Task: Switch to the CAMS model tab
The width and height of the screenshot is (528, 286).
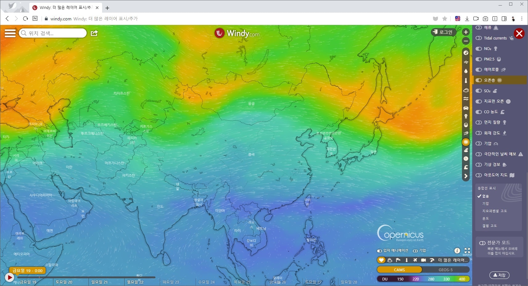Action: pos(399,270)
